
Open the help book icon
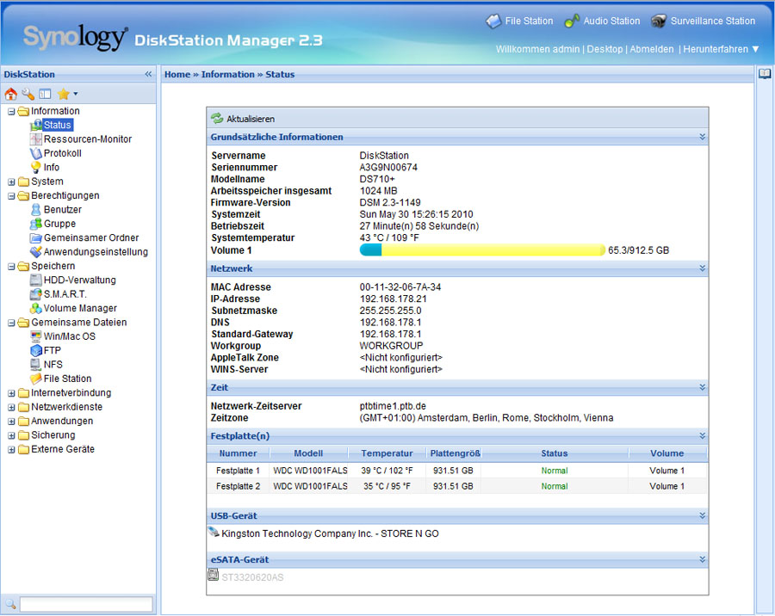pyautogui.click(x=765, y=74)
